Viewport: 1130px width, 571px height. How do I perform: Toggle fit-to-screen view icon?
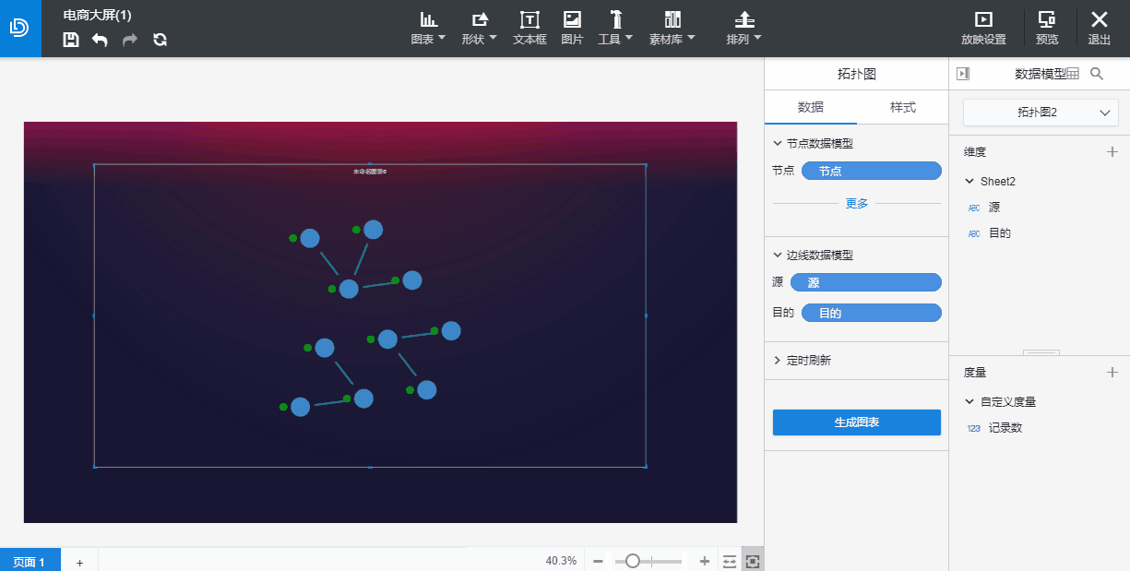[753, 561]
